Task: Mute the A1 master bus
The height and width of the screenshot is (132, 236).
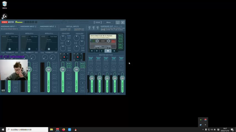Action: [x=91, y=70]
